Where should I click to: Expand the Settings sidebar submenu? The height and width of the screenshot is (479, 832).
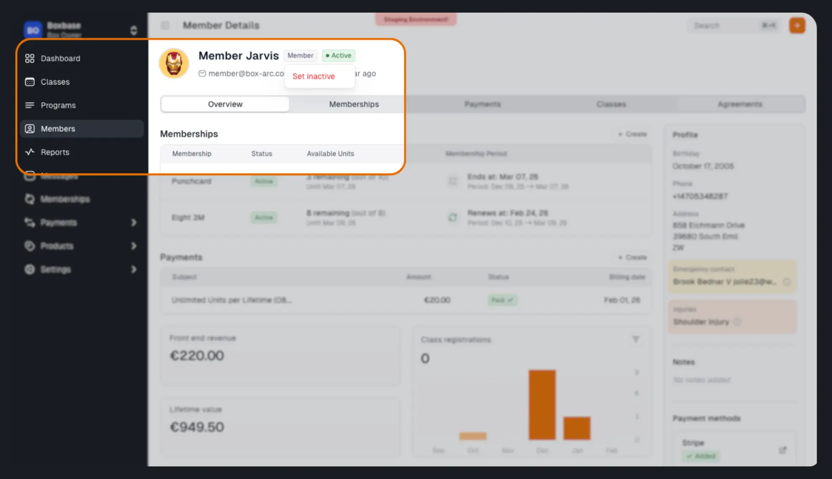click(134, 269)
